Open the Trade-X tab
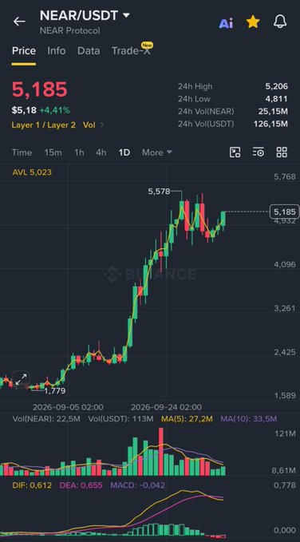Viewport: 300px width, 542px height. (x=132, y=50)
